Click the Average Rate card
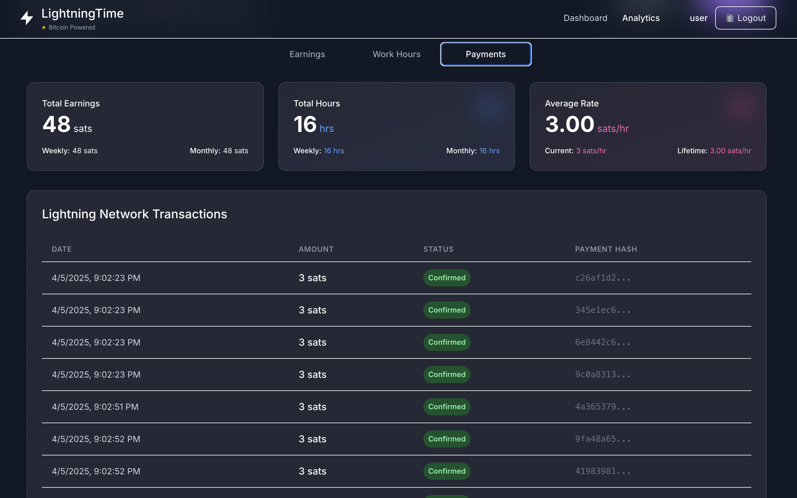797x498 pixels. tap(647, 126)
